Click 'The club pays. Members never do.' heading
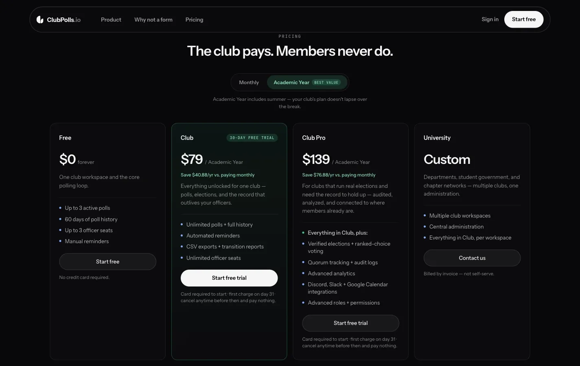The image size is (580, 366). click(290, 51)
